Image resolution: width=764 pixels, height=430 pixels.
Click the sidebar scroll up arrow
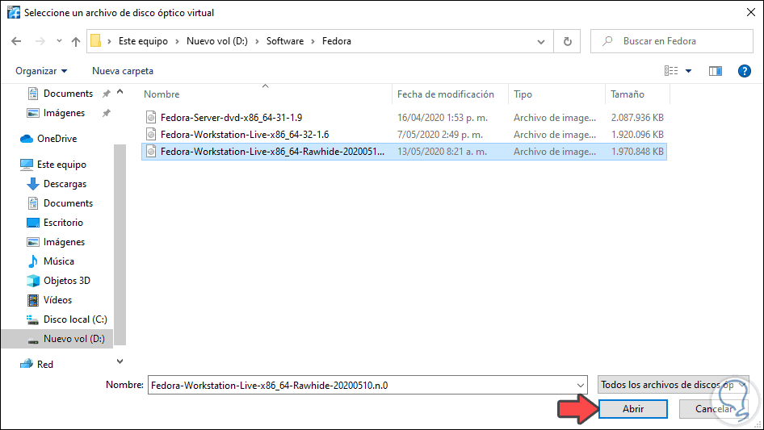[120, 91]
